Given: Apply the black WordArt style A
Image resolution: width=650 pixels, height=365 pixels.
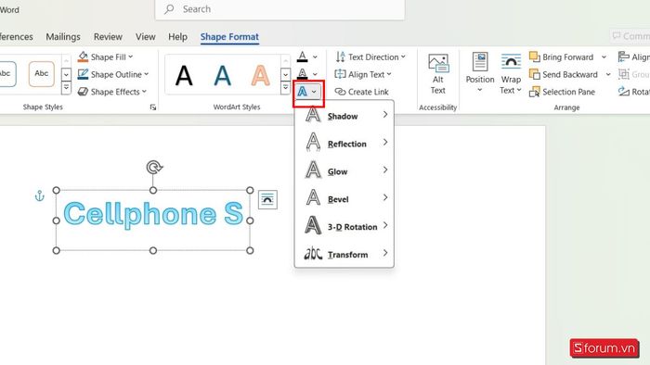Looking at the screenshot, I should click(x=184, y=76).
